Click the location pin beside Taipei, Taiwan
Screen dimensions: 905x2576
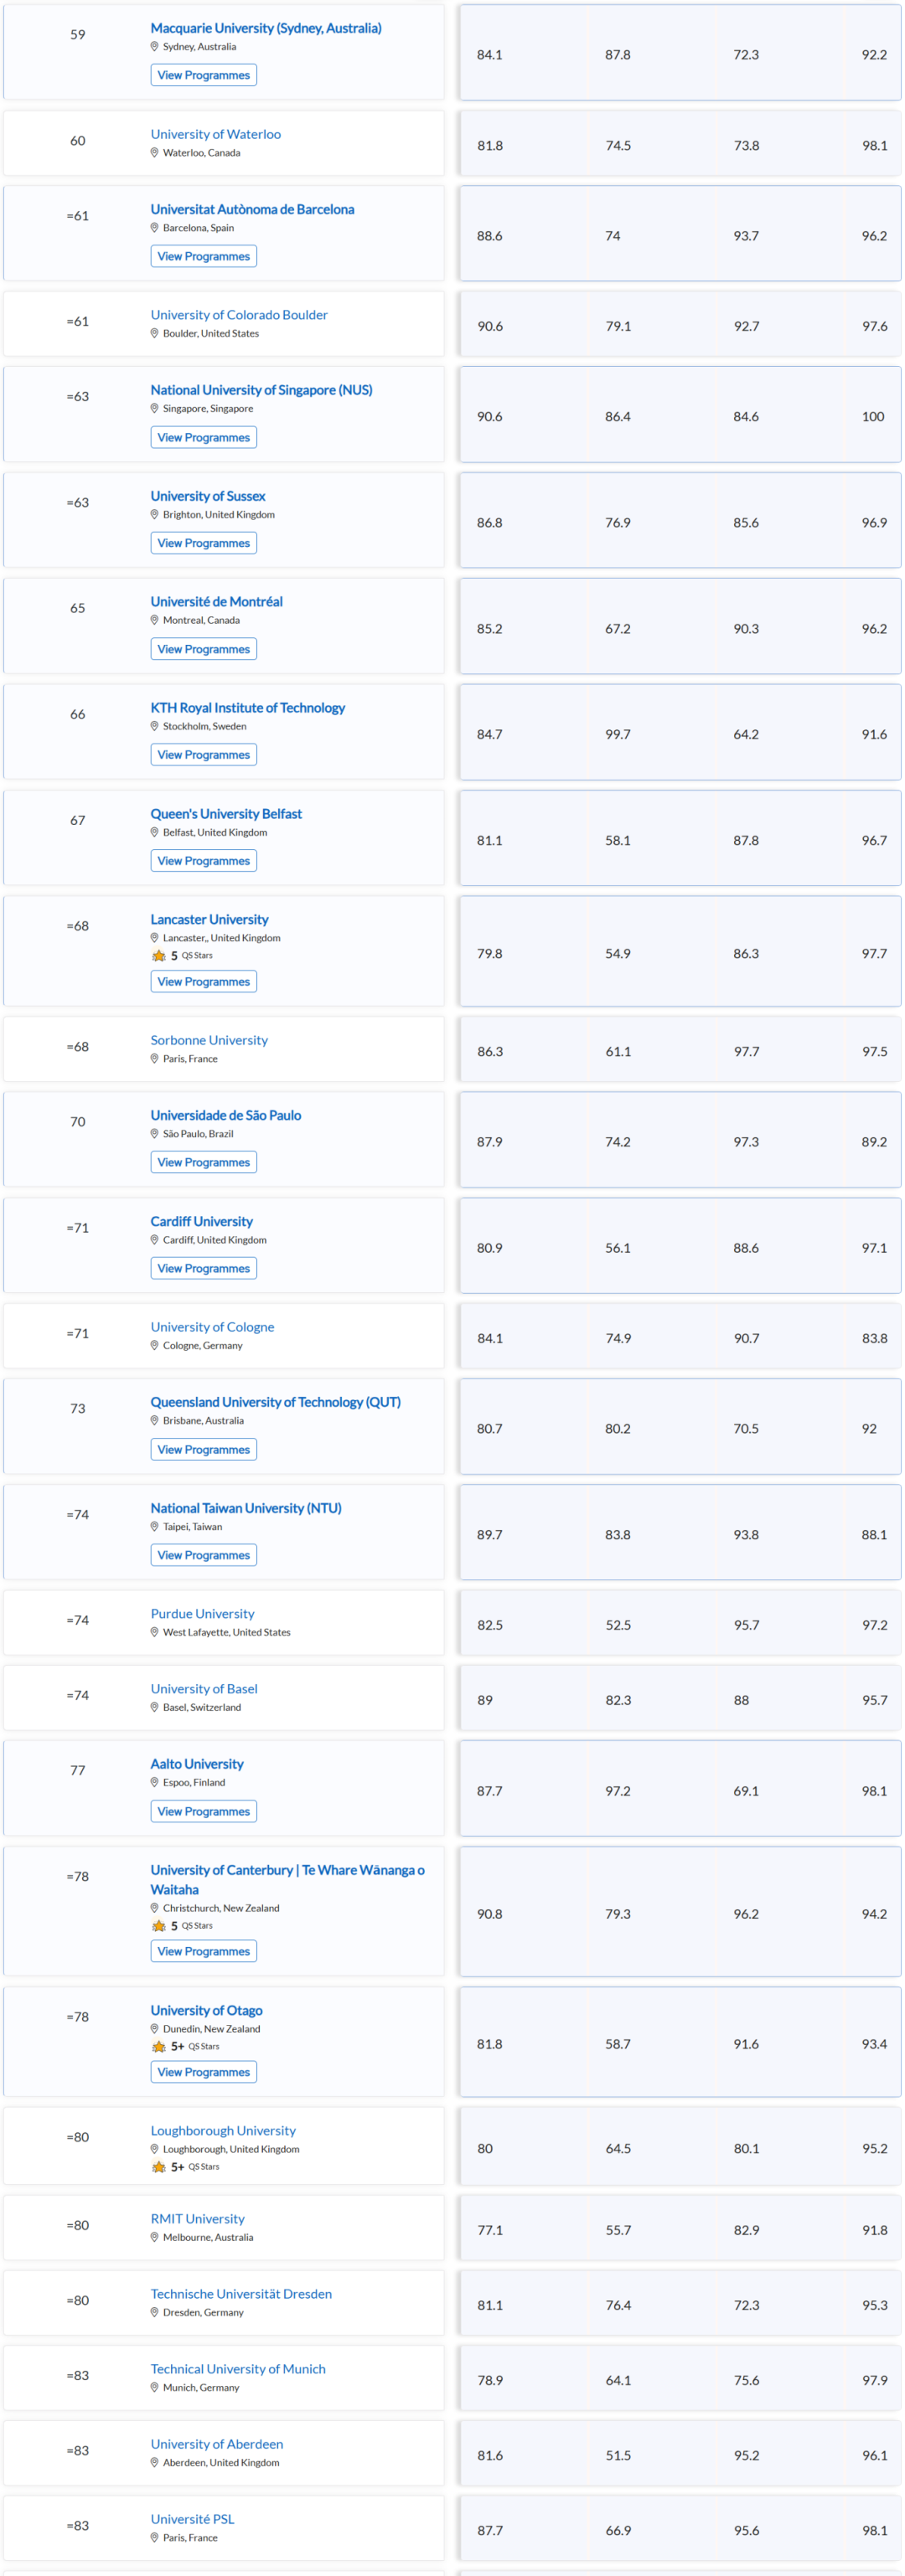point(154,1526)
